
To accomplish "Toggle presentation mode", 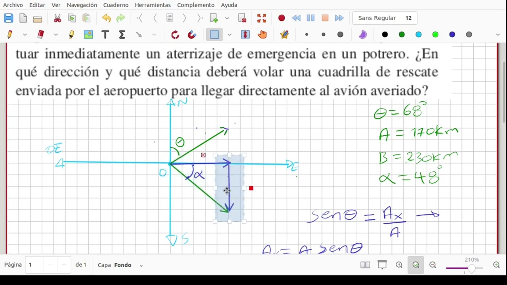I will pos(382,265).
